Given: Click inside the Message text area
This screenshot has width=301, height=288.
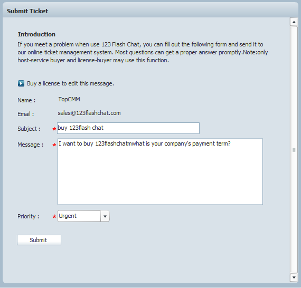Looking at the screenshot, I should coord(160,171).
